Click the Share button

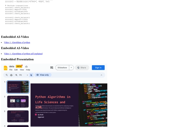(82, 68)
